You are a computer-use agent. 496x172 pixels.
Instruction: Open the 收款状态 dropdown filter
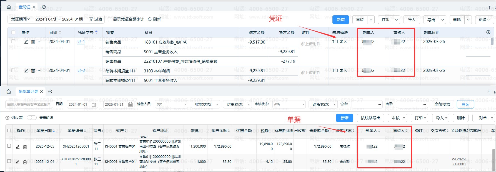(x=206, y=104)
